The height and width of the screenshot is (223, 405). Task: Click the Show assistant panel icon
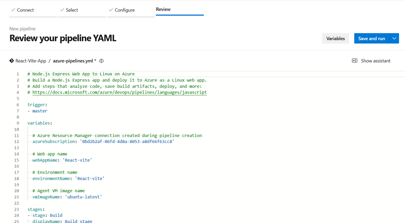coord(355,61)
